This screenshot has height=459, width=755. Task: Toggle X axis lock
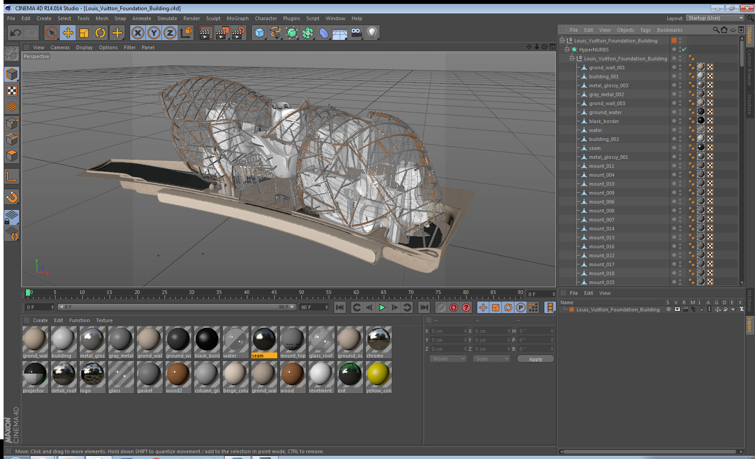(138, 33)
